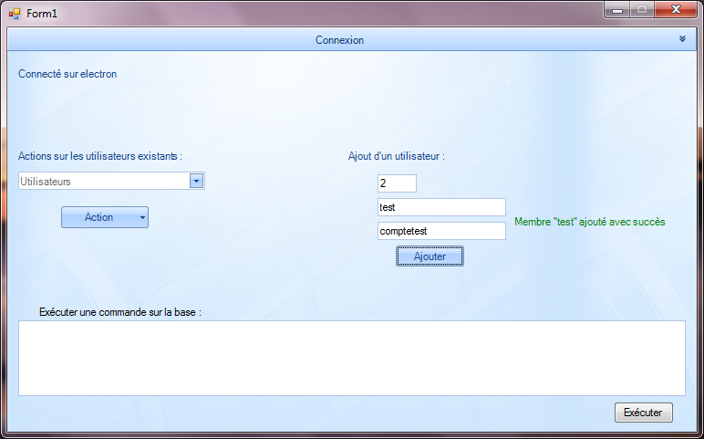Select the field containing "comptetest"
This screenshot has width=704, height=439.
coord(441,232)
